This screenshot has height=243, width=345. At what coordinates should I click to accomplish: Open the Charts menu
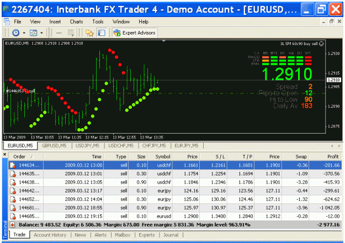coord(76,21)
